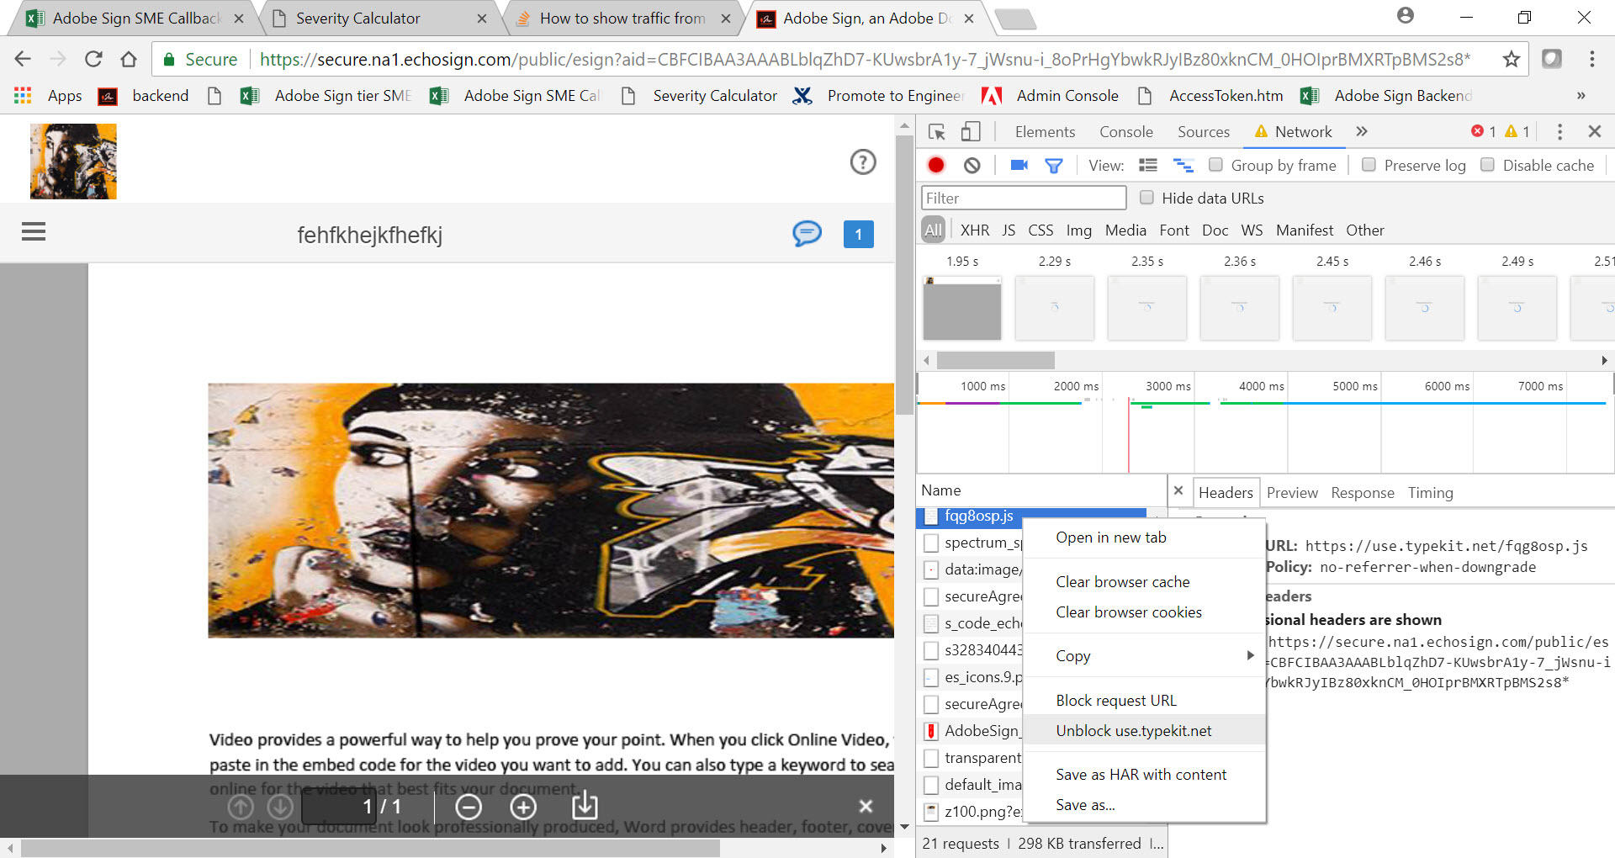Zoom in the document

(523, 808)
